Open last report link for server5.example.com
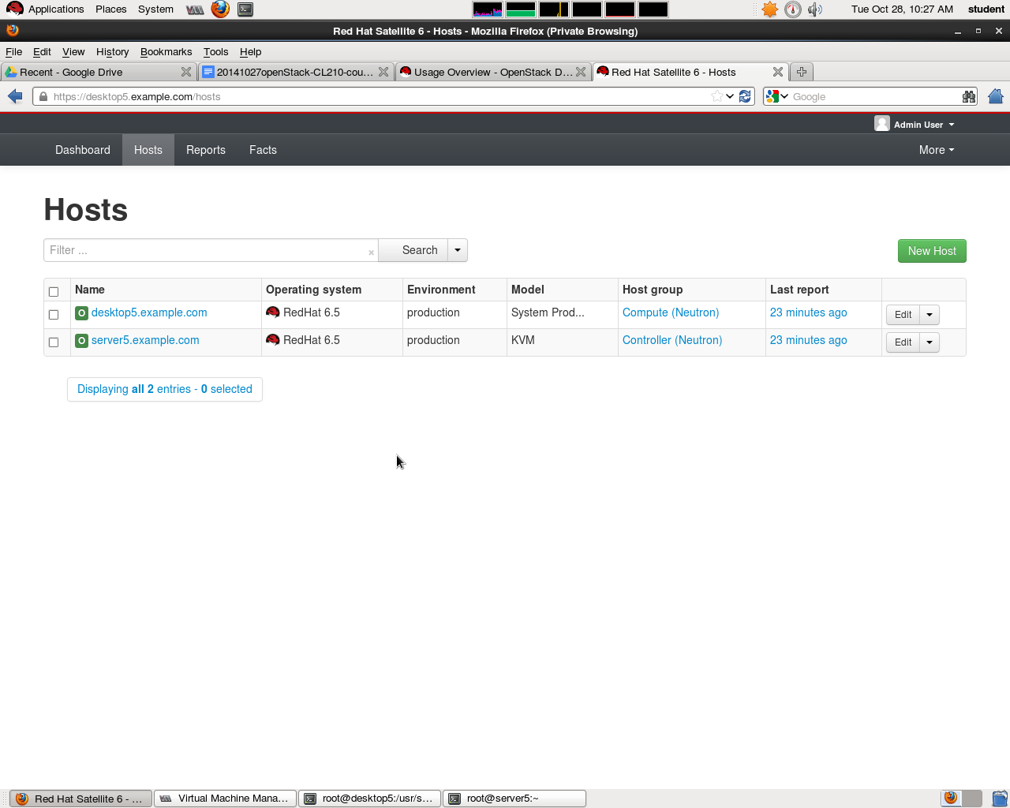 [808, 340]
